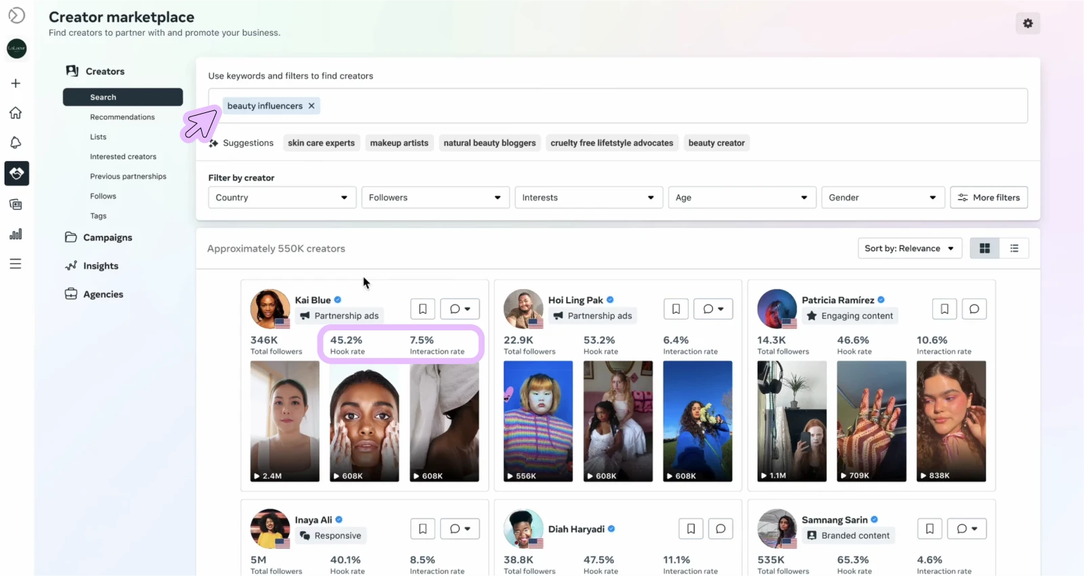The width and height of the screenshot is (1084, 576).
Task: Click the account avatar in left rail
Action: [17, 48]
